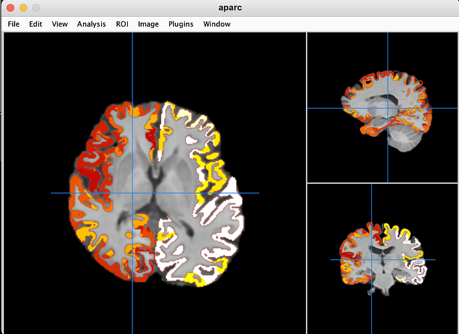Click crosshair intersection in the coronal view

point(371,259)
